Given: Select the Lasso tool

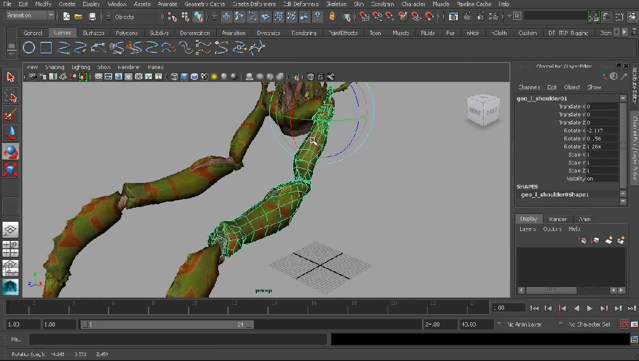Looking at the screenshot, I should click(x=10, y=95).
